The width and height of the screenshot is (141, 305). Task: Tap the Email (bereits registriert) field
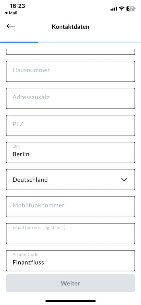pyautogui.click(x=71, y=234)
